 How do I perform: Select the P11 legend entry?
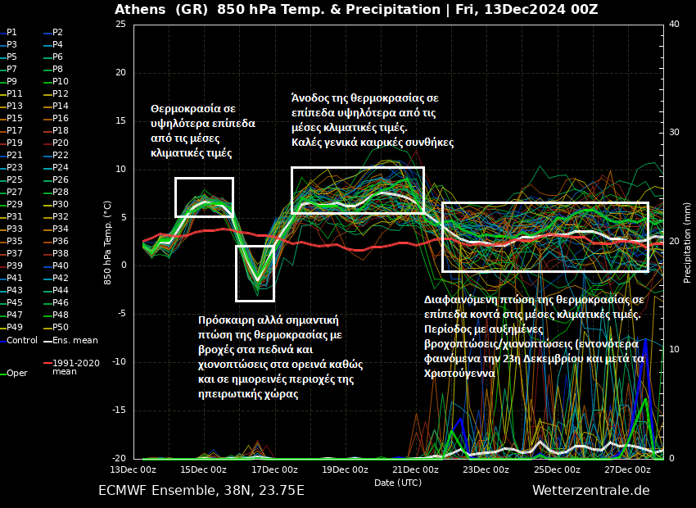pos(11,93)
